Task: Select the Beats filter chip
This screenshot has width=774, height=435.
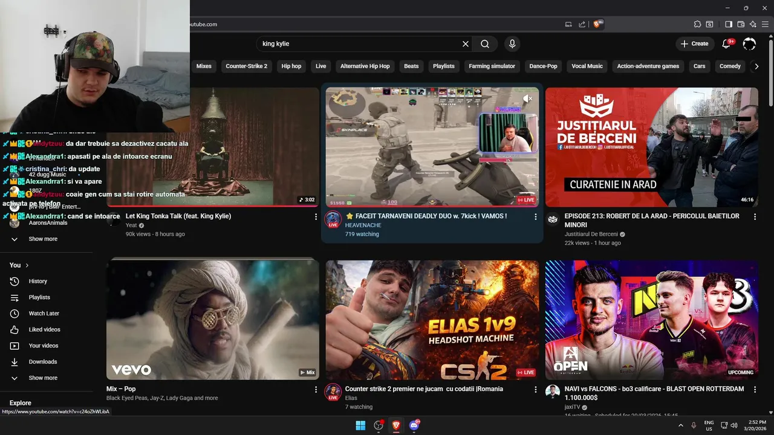Action: tap(411, 66)
